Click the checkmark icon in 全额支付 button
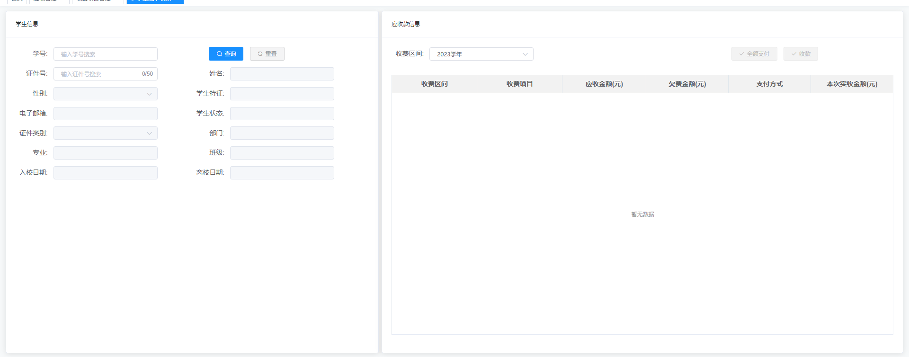Image resolution: width=909 pixels, height=357 pixels. (x=741, y=54)
